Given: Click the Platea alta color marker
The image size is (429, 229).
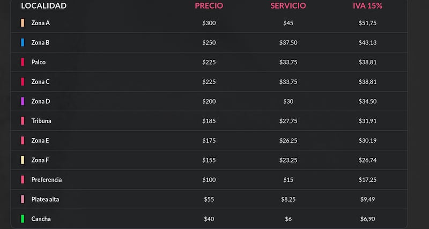Looking at the screenshot, I should [23, 199].
